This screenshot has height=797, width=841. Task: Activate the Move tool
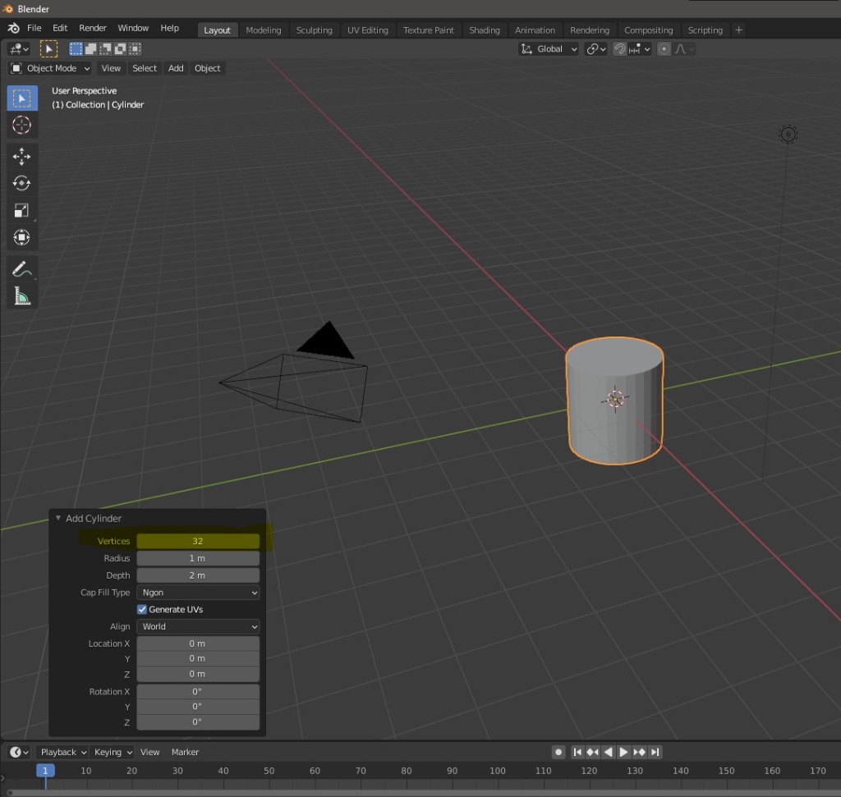tap(22, 156)
